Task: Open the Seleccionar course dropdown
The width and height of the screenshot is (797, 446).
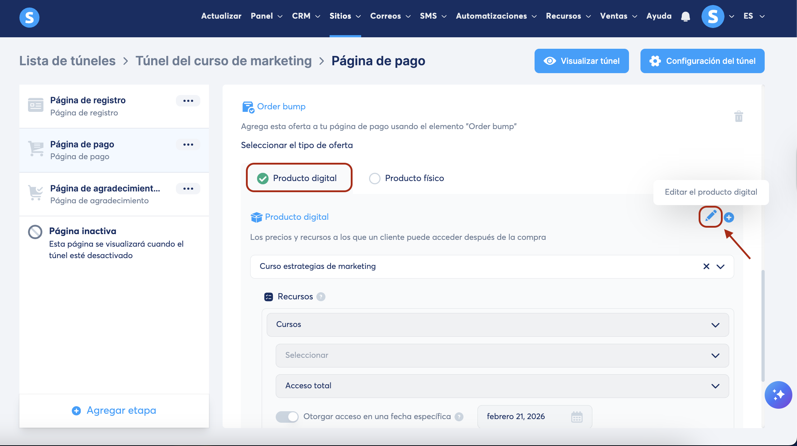Action: [x=502, y=356]
